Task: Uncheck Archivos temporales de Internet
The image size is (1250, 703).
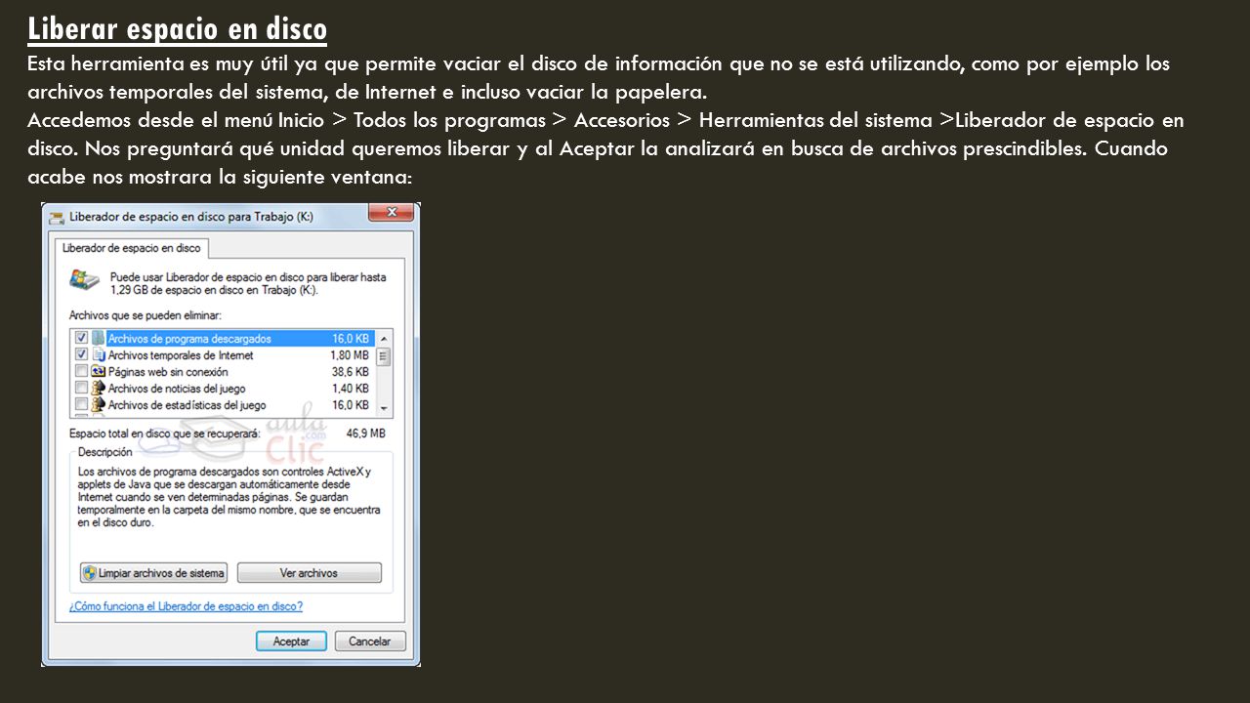Action: point(81,355)
